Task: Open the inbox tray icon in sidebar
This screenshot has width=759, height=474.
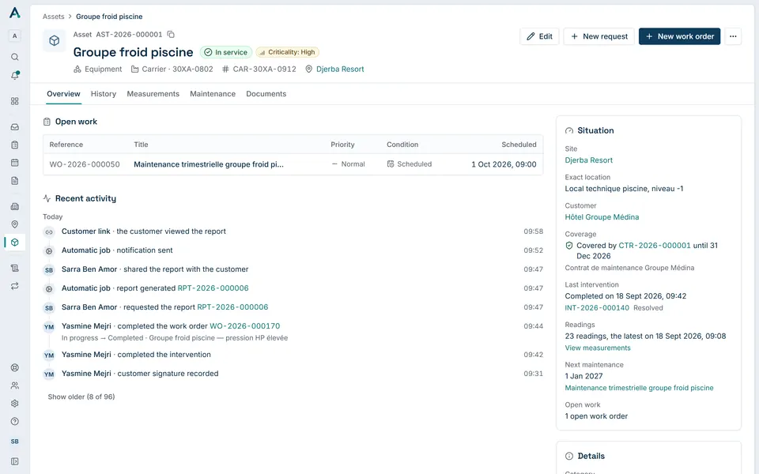Action: [x=14, y=126]
